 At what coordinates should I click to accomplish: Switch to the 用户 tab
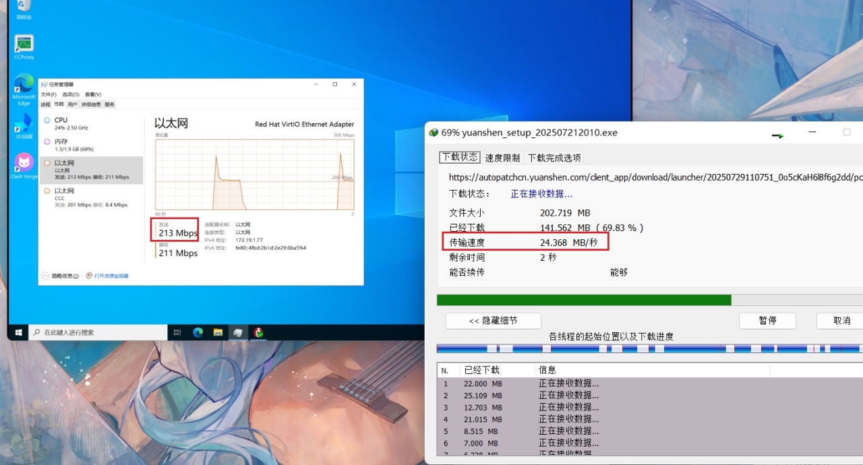pyautogui.click(x=72, y=104)
